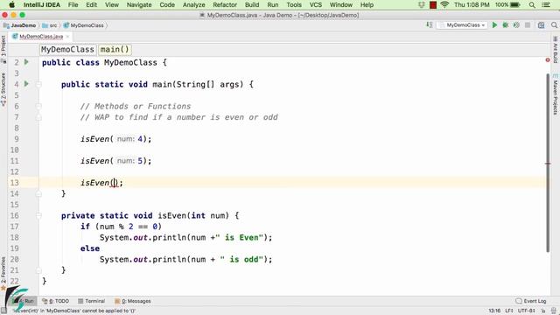Open the Favorites tool window side tab

[3, 273]
